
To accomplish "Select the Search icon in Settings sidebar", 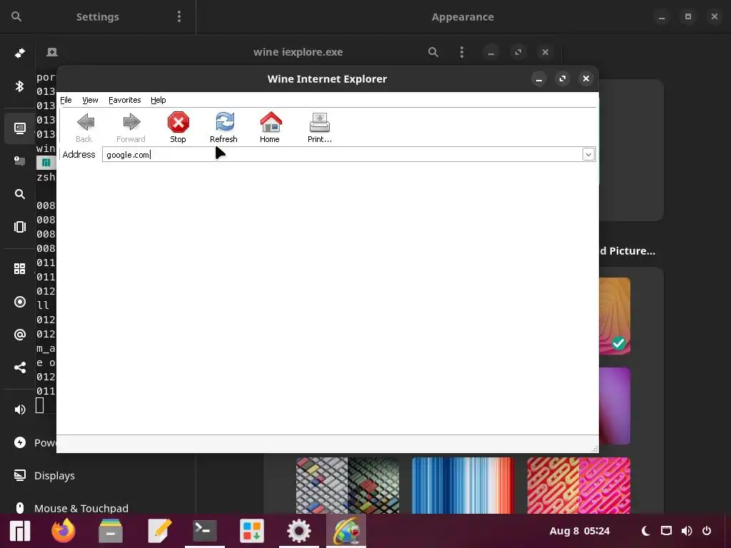I will coord(19,194).
